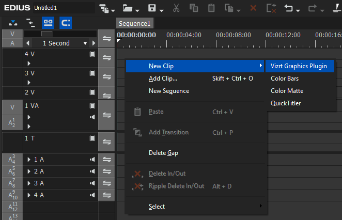Click the A5/6 audio channel patch

(x=12, y=171)
